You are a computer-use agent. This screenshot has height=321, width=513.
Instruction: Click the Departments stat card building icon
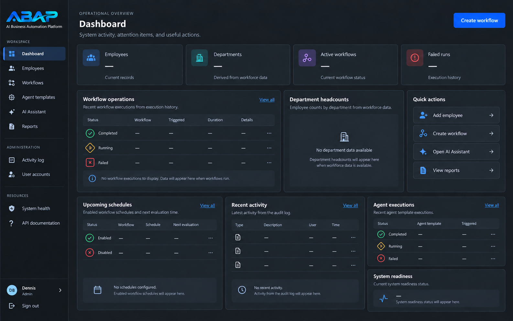[200, 58]
